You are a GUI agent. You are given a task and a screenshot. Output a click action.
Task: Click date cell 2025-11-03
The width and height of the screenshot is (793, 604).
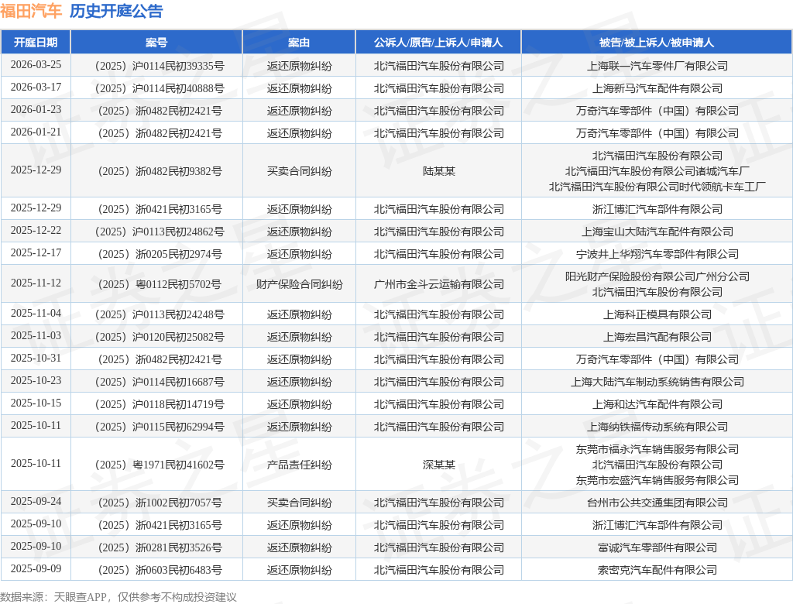tap(36, 335)
